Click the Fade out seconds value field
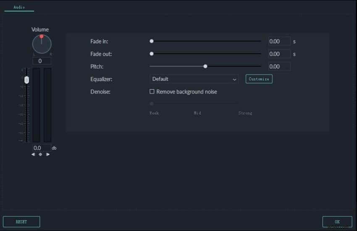 (x=279, y=54)
